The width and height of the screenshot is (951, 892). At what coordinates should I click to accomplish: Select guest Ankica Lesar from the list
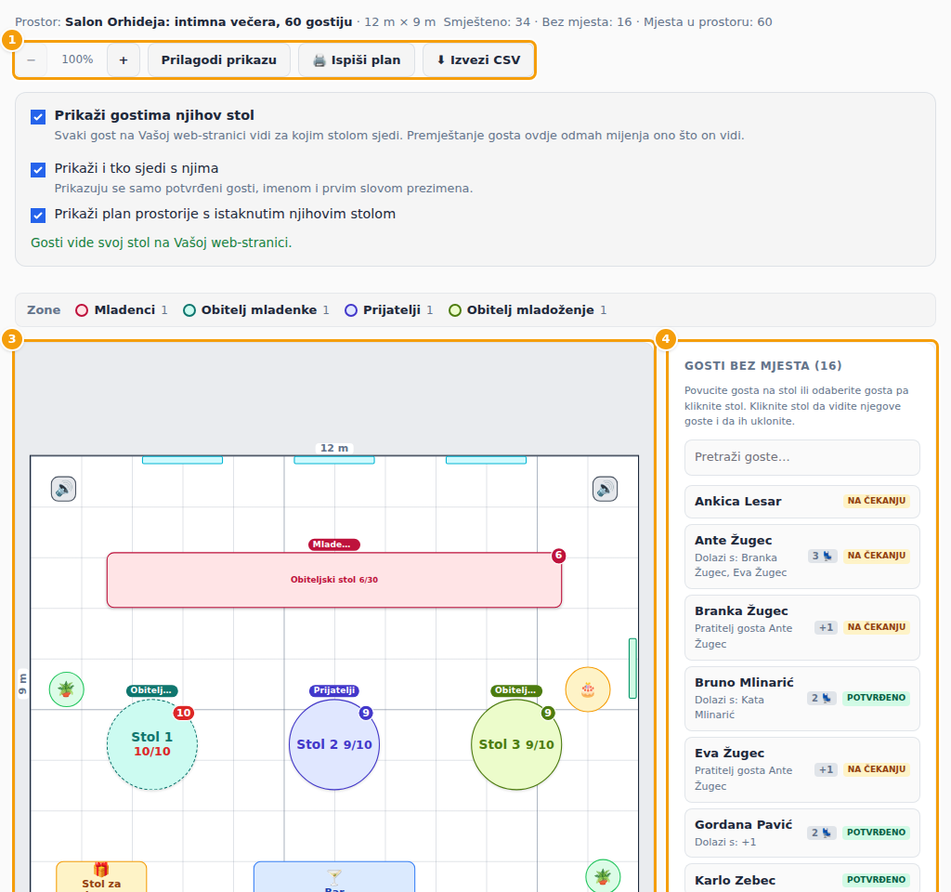(x=801, y=501)
